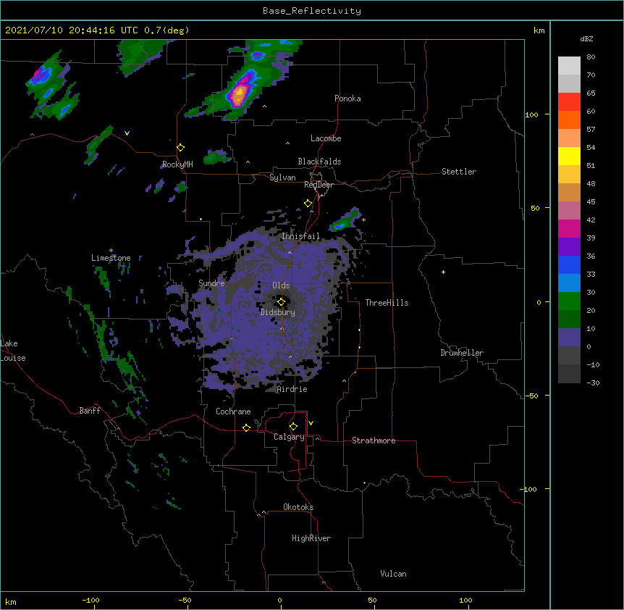Click the 48 value on the dBZ scale
This screenshot has height=610, width=624.
click(591, 183)
